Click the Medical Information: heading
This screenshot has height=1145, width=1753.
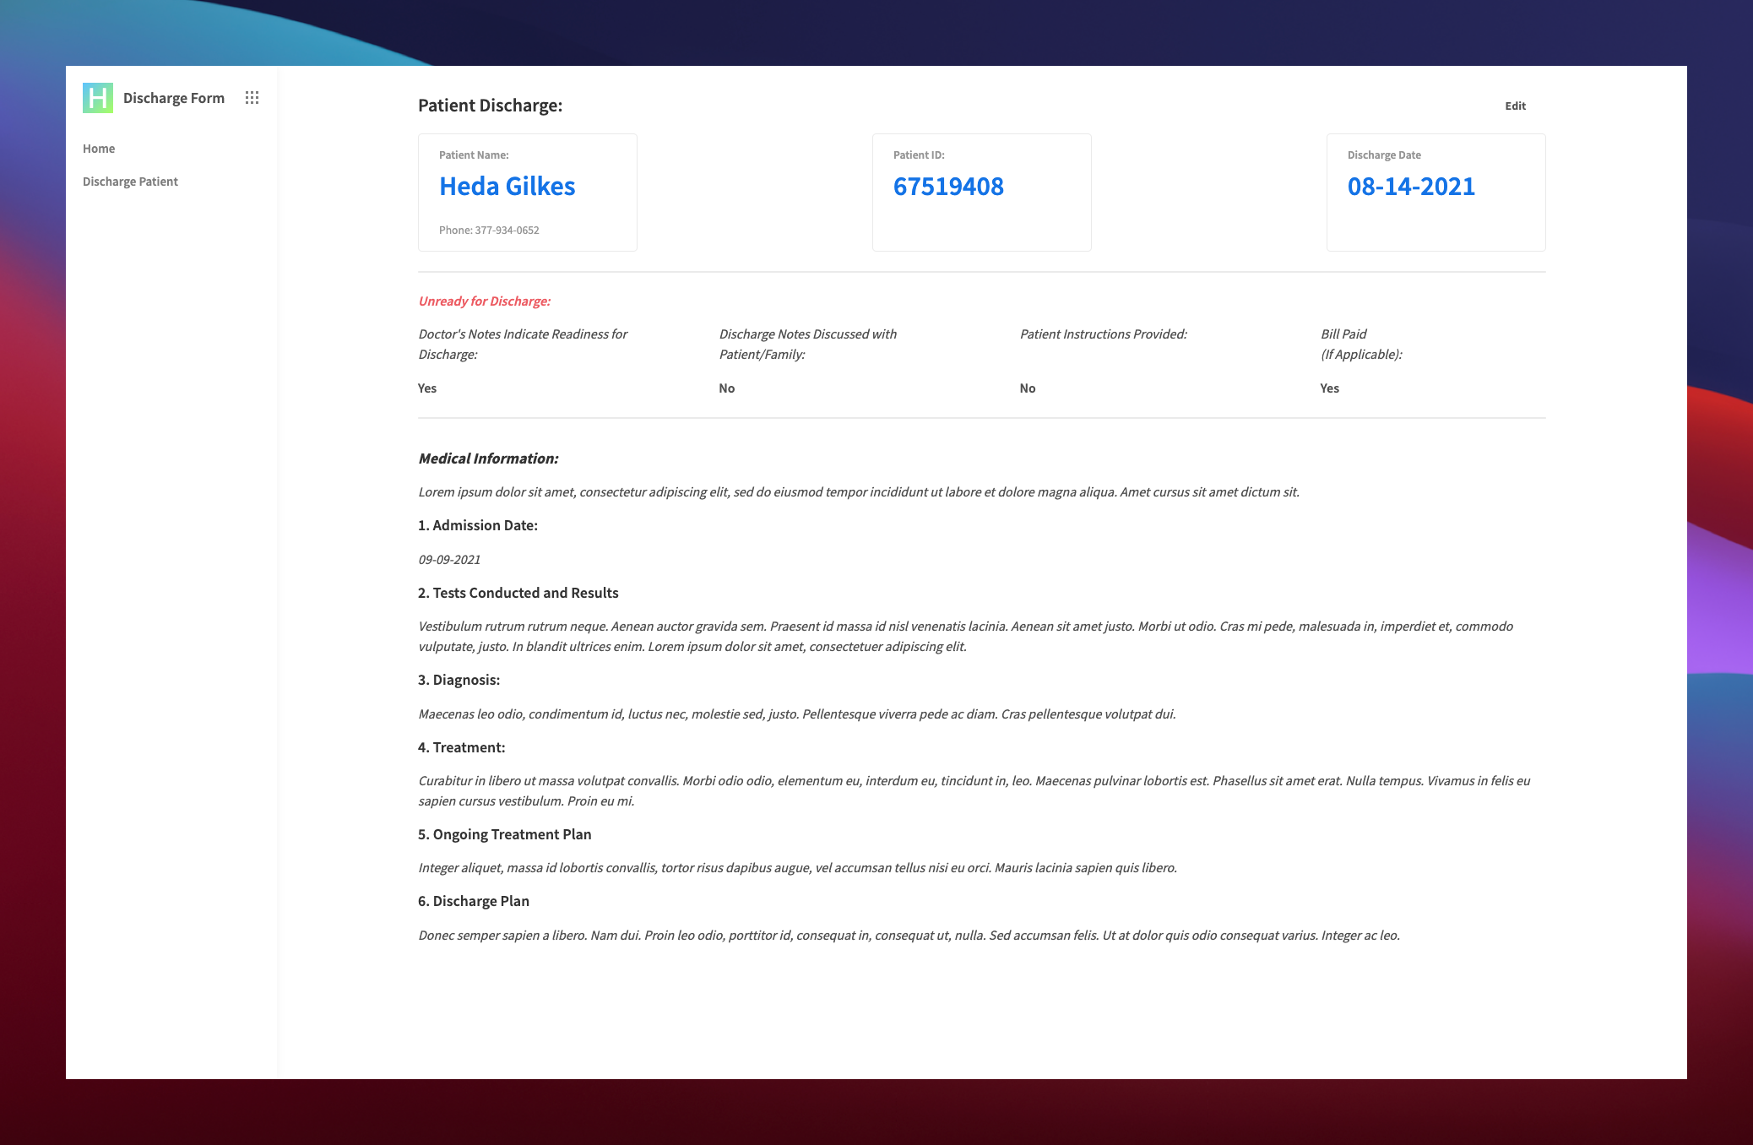point(488,459)
